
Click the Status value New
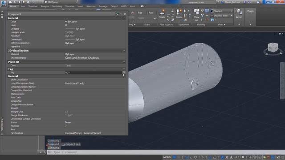[68, 122]
